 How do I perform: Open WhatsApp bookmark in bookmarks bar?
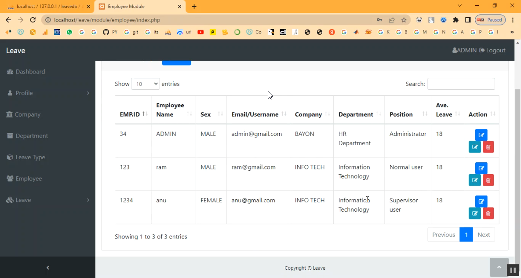click(x=69, y=32)
